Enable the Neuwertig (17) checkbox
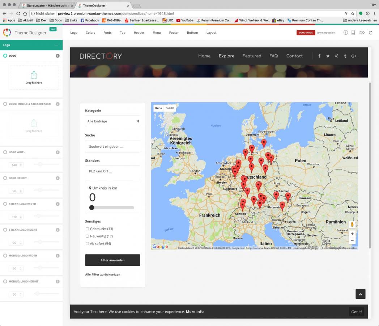Screen dimensions: 379x326 coord(87,236)
